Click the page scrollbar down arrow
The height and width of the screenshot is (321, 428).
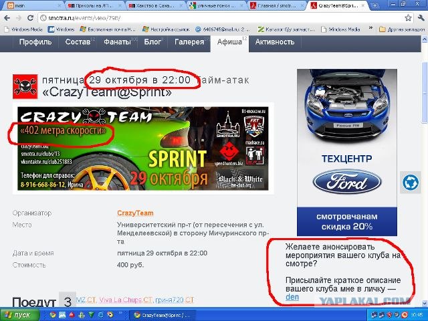pyautogui.click(x=425, y=303)
